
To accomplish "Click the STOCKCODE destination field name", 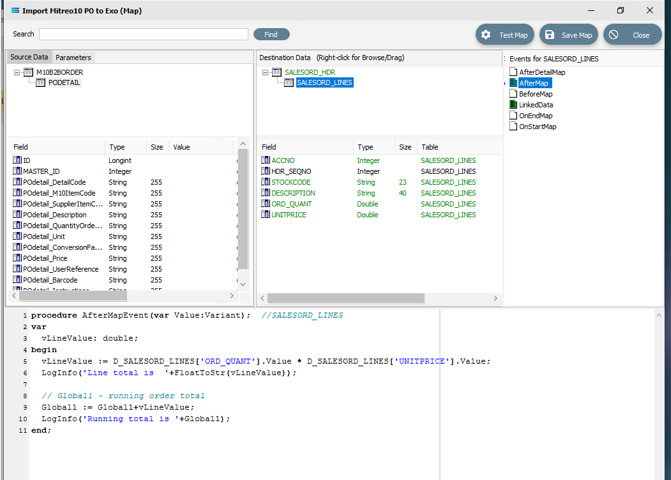I will pyautogui.click(x=291, y=182).
